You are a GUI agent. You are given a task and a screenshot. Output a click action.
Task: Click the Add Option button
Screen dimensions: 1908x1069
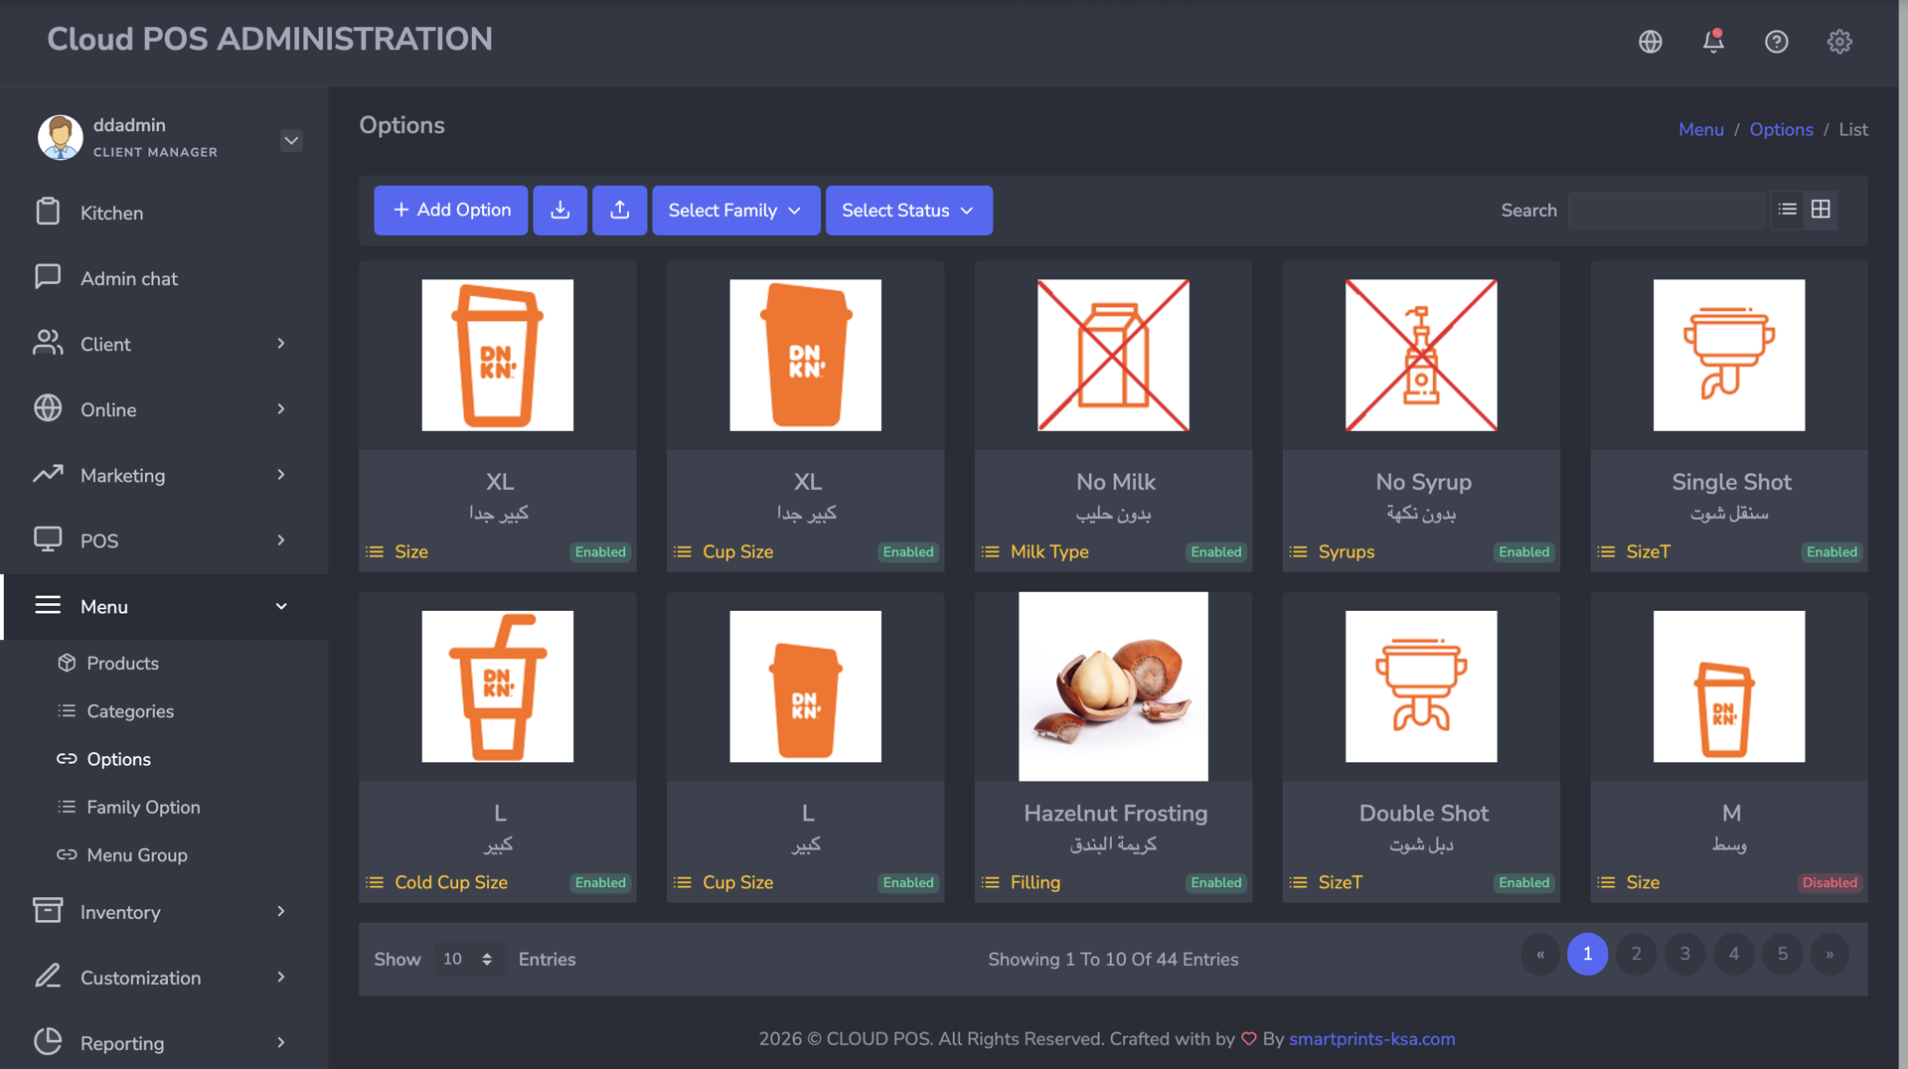pos(451,211)
